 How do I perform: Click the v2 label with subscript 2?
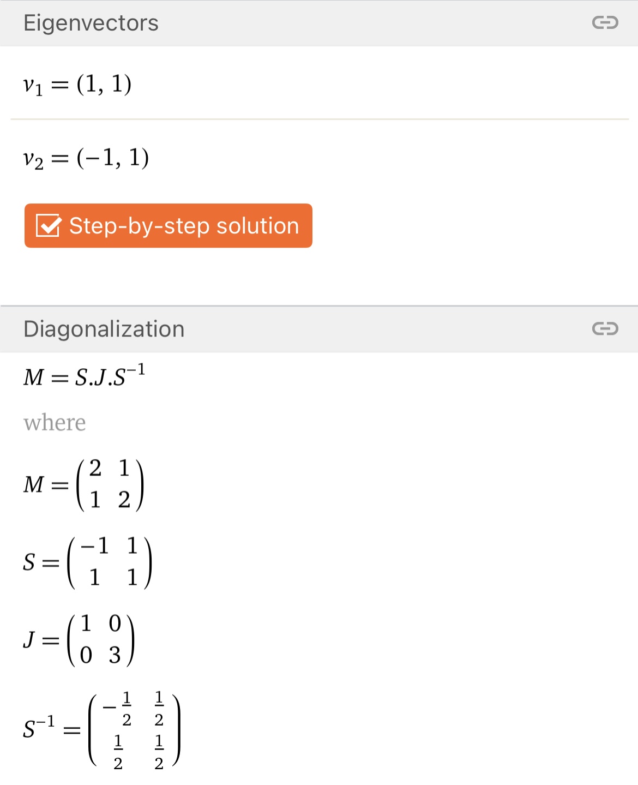click(33, 159)
